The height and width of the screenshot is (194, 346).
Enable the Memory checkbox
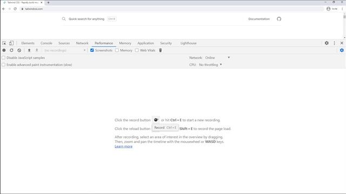117,50
